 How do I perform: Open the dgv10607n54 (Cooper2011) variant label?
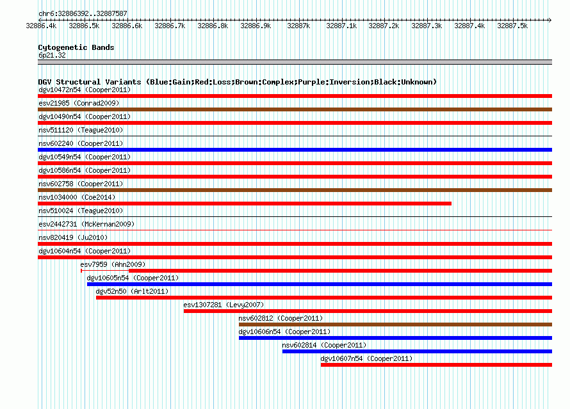(x=366, y=358)
